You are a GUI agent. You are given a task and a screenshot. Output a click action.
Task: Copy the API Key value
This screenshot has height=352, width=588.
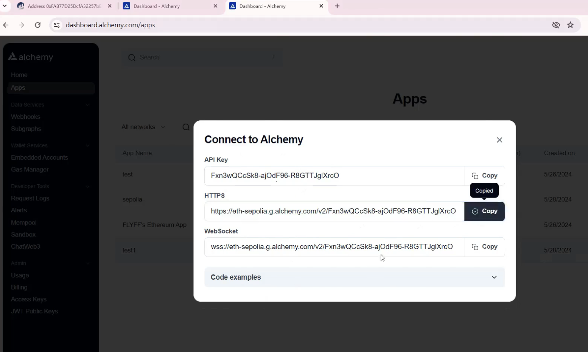click(x=484, y=176)
